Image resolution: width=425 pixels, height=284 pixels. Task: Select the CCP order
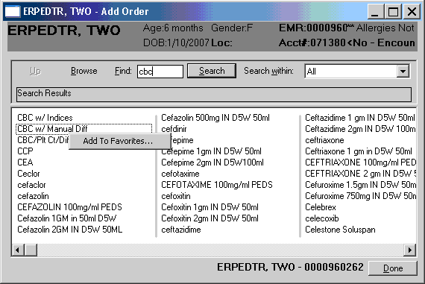(x=25, y=151)
